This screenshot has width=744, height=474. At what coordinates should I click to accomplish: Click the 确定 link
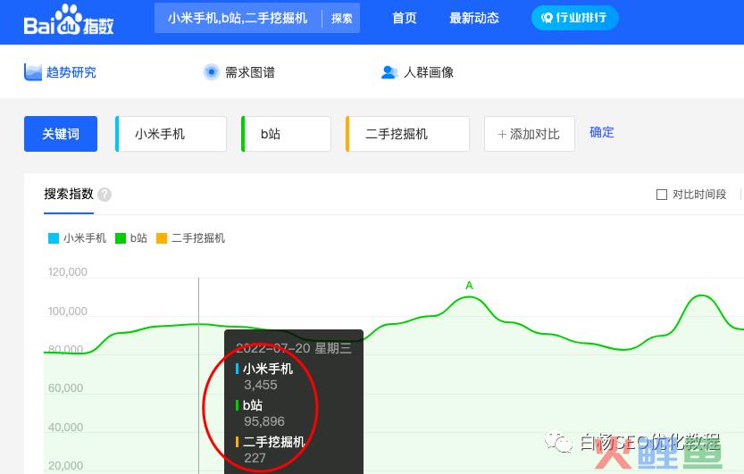coord(602,132)
